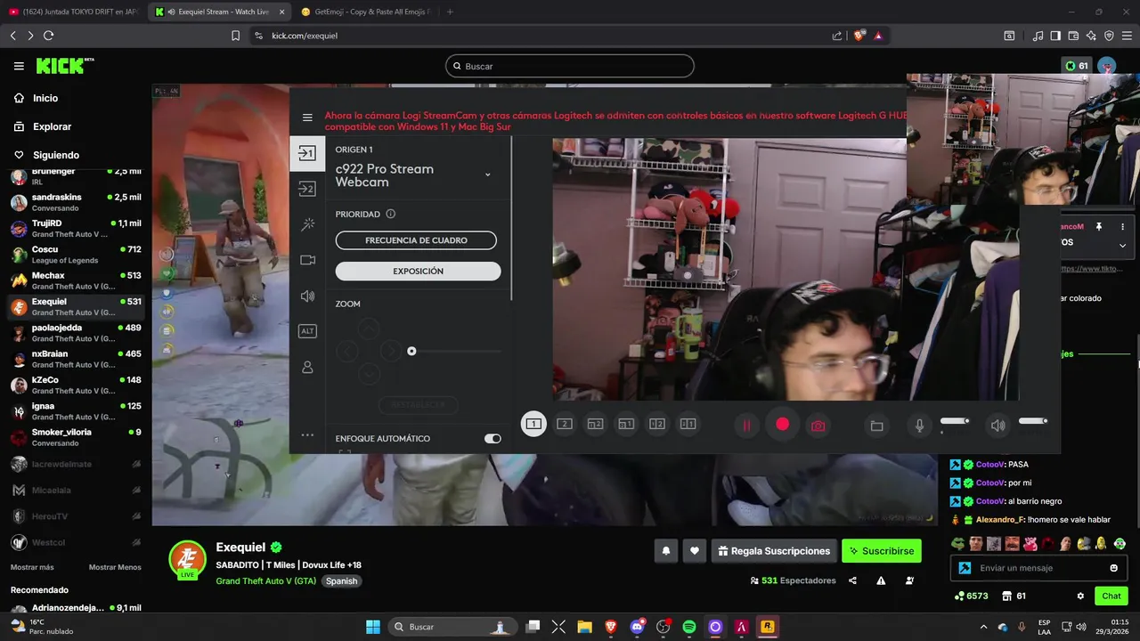Click the Suscribirse button

(x=881, y=551)
